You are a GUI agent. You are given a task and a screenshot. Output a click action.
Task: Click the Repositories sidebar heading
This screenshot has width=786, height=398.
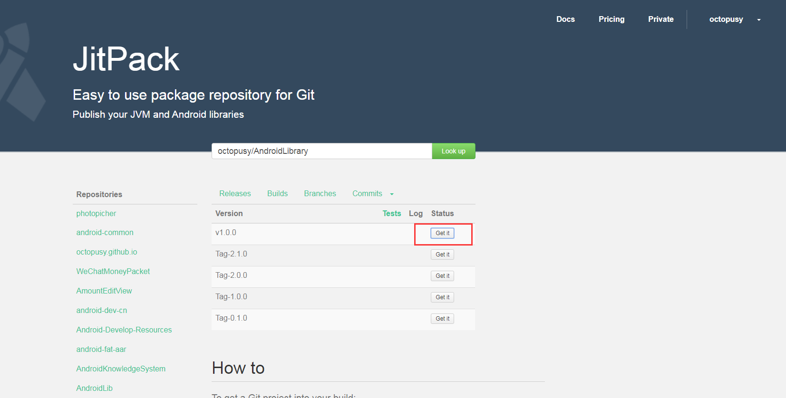99,194
